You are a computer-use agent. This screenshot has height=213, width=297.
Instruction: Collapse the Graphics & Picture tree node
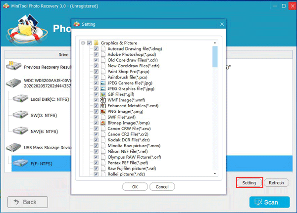(x=83, y=43)
